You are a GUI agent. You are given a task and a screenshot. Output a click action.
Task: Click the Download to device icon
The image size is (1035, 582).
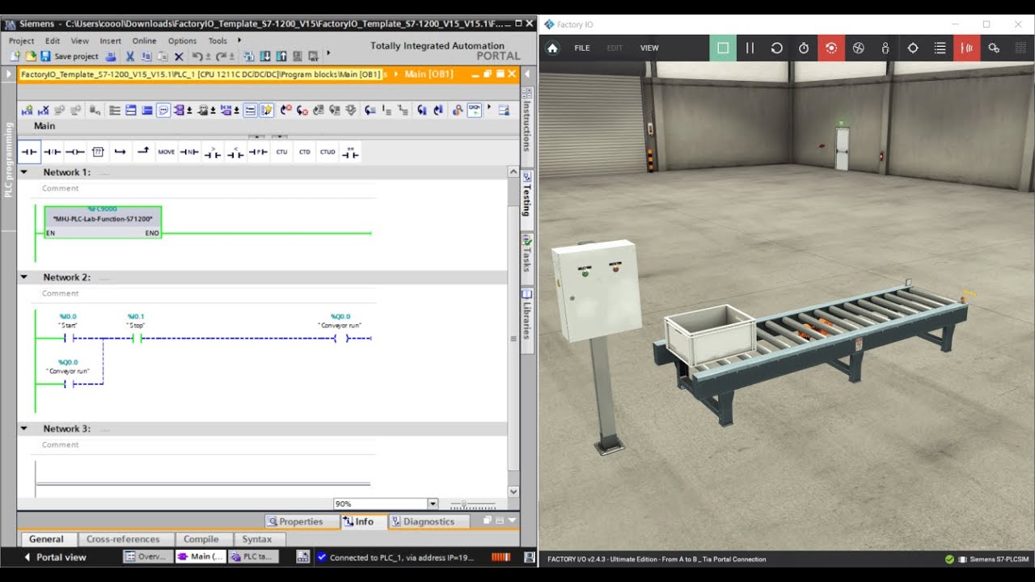pos(264,56)
